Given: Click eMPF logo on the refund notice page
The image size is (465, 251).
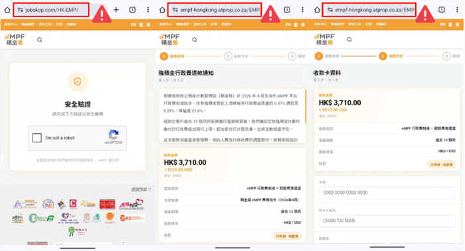Looking at the screenshot, I should pyautogui.click(x=169, y=40).
